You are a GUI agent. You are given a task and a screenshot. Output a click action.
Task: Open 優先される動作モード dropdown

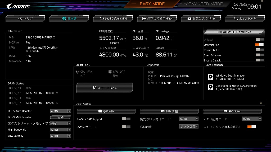coord(189,119)
